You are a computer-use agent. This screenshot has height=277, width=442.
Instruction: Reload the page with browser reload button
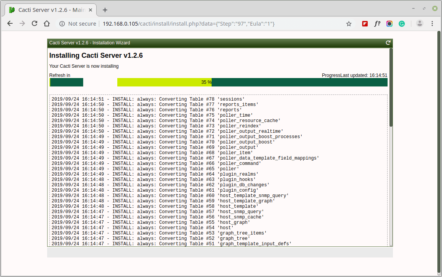(35, 24)
